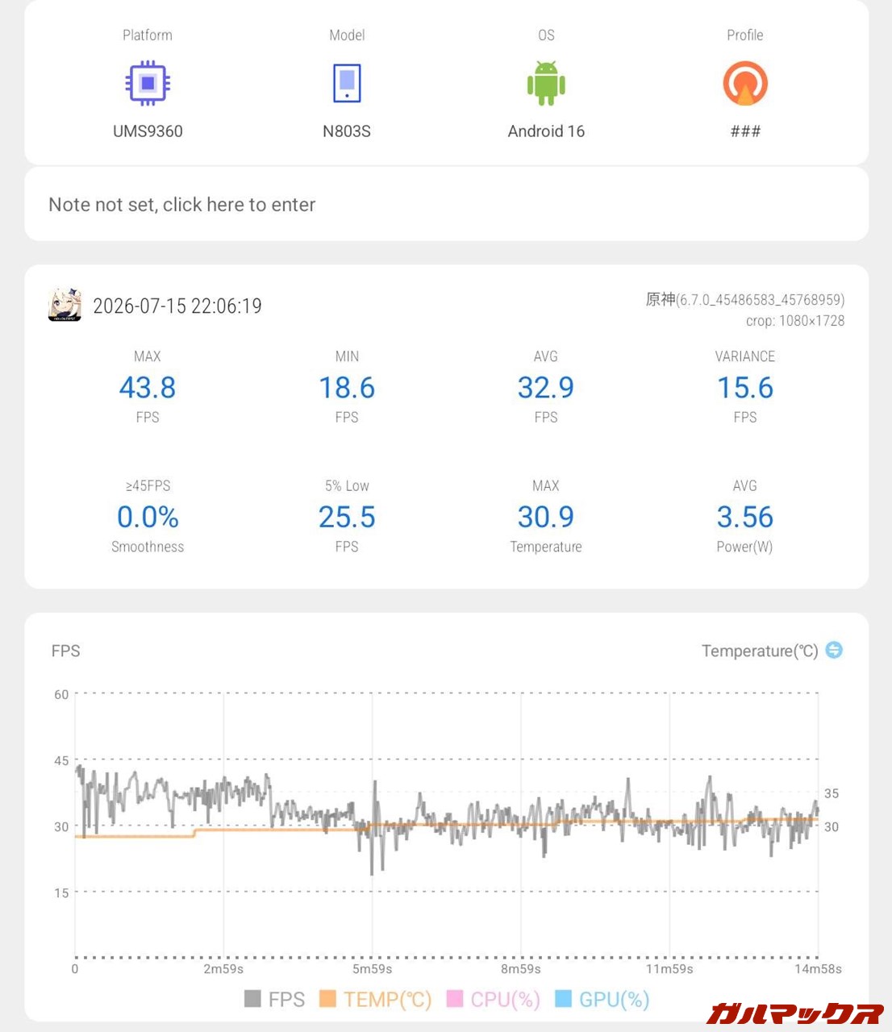Click the orange Profile icon
The height and width of the screenshot is (1032, 892).
(x=745, y=83)
